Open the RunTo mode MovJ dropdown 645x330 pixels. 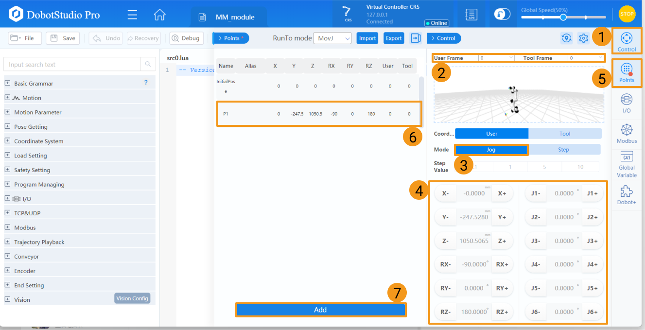332,38
